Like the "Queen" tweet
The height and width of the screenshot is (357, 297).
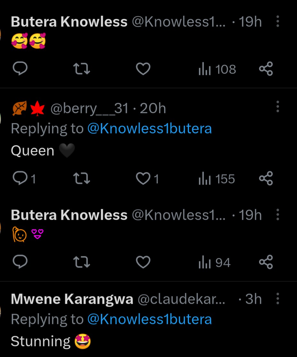[x=143, y=178]
